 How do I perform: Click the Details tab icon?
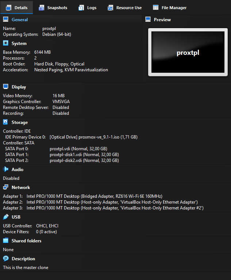click(8, 8)
